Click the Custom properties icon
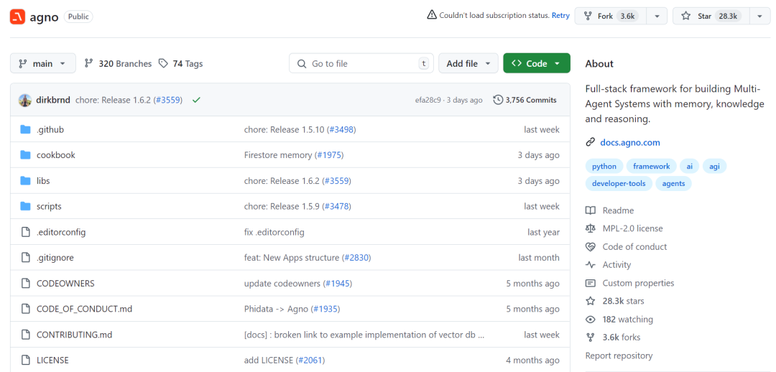 590,283
